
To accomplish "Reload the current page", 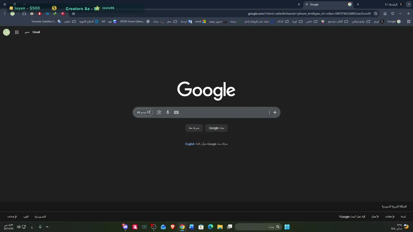I will pyautogui.click(x=393, y=14).
